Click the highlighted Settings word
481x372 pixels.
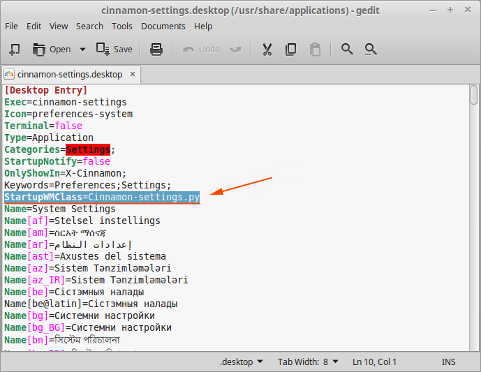pyautogui.click(x=88, y=149)
